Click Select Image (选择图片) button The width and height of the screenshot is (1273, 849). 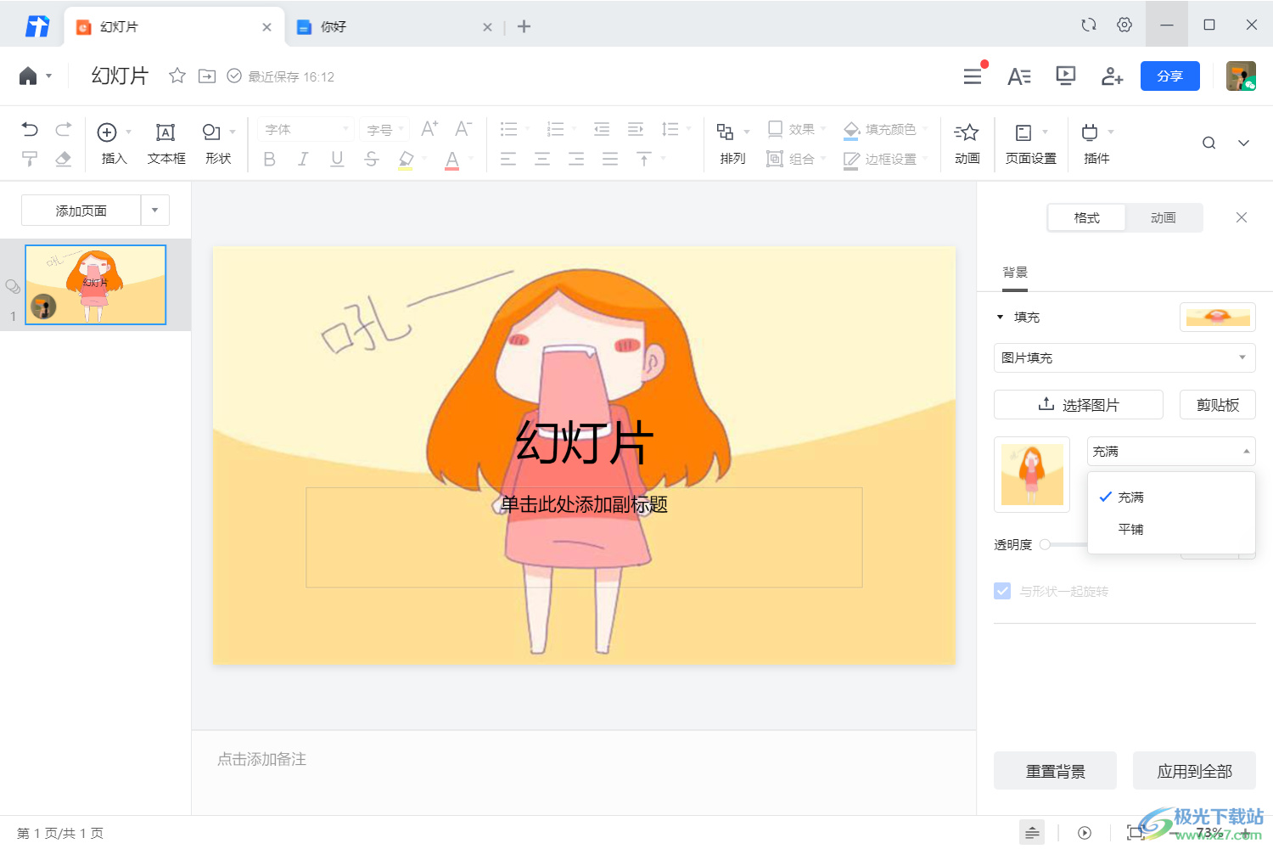(x=1079, y=405)
